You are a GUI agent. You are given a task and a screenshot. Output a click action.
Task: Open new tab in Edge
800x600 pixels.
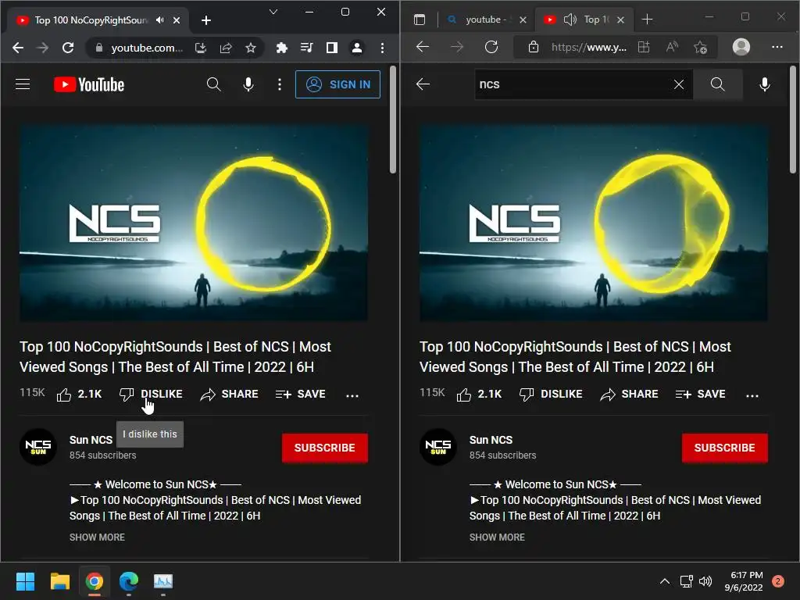(x=647, y=20)
